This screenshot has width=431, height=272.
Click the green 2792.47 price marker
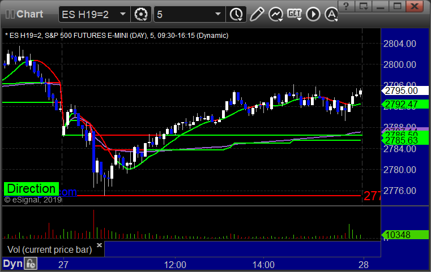click(405, 104)
